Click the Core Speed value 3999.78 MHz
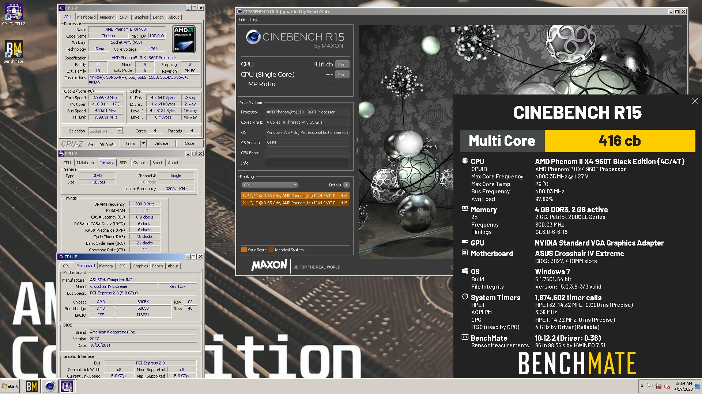This screenshot has height=394, width=702. tap(106, 98)
